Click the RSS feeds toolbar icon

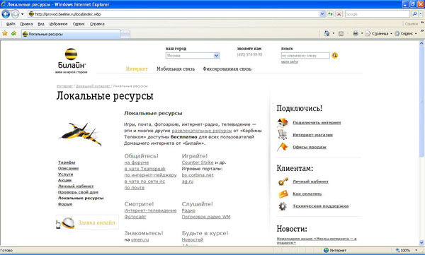341,33
